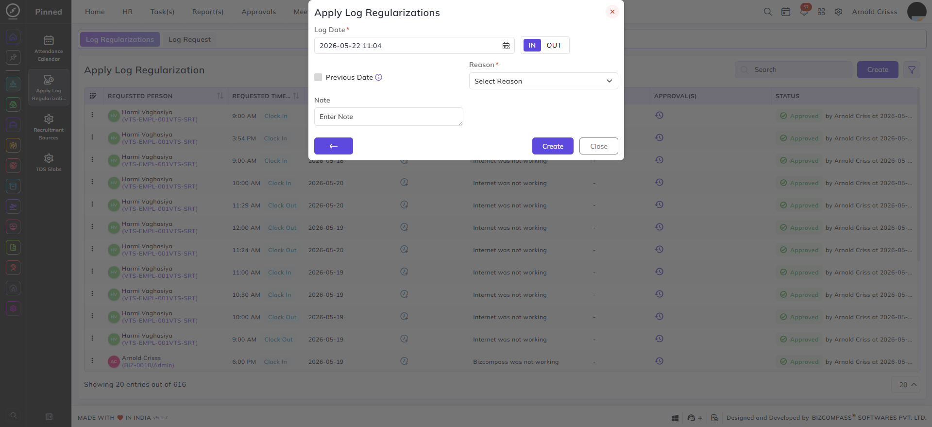This screenshot has height=427, width=932.
Task: Click the 3:54 PM requested time cell
Action: (244, 138)
